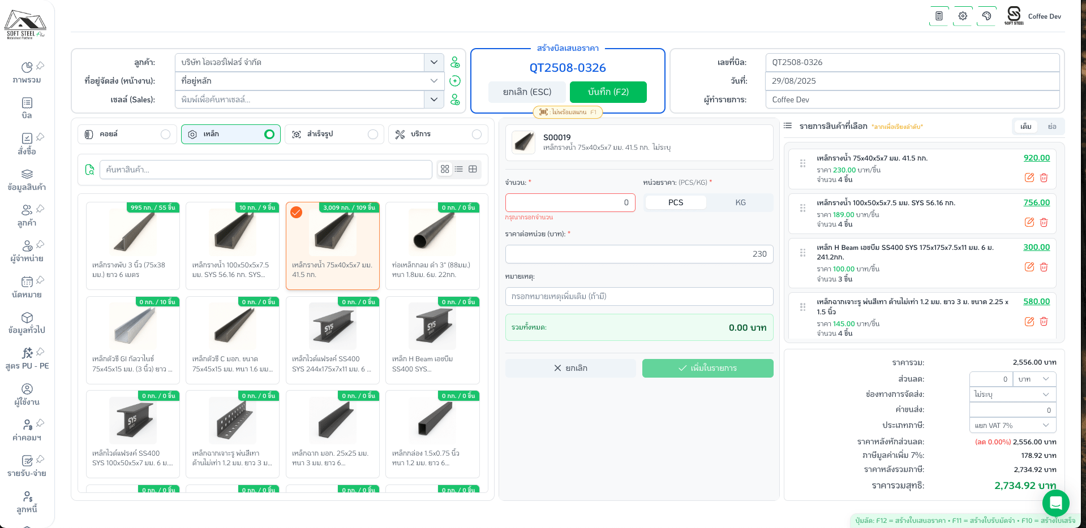
Task: Select คอยล์ product category radio
Action: (165, 134)
